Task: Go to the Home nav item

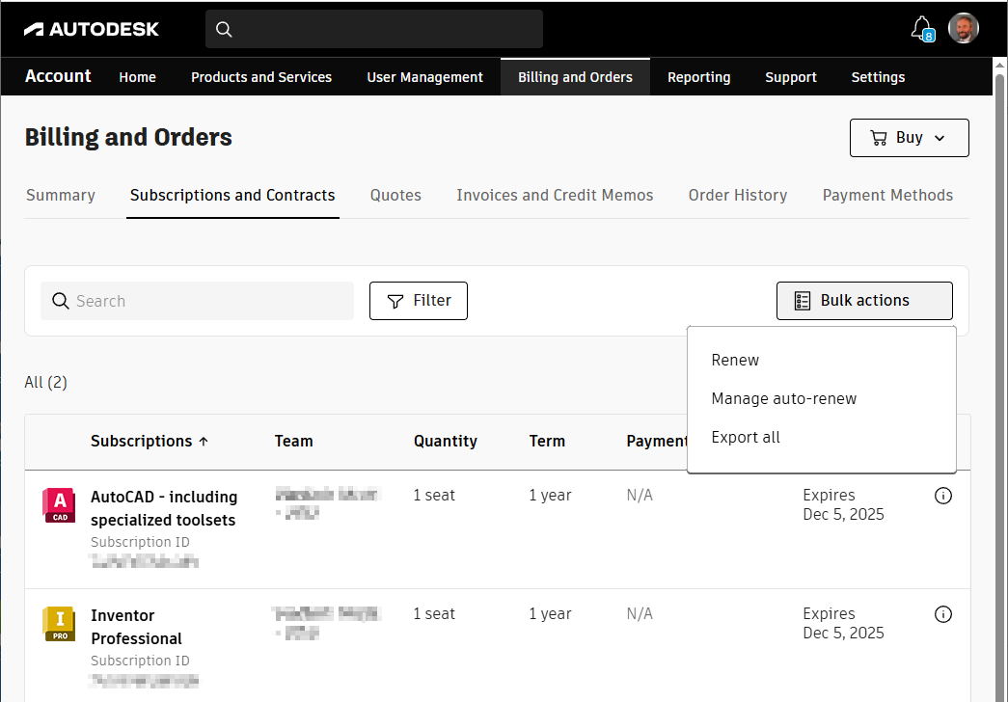Action: pyautogui.click(x=138, y=77)
